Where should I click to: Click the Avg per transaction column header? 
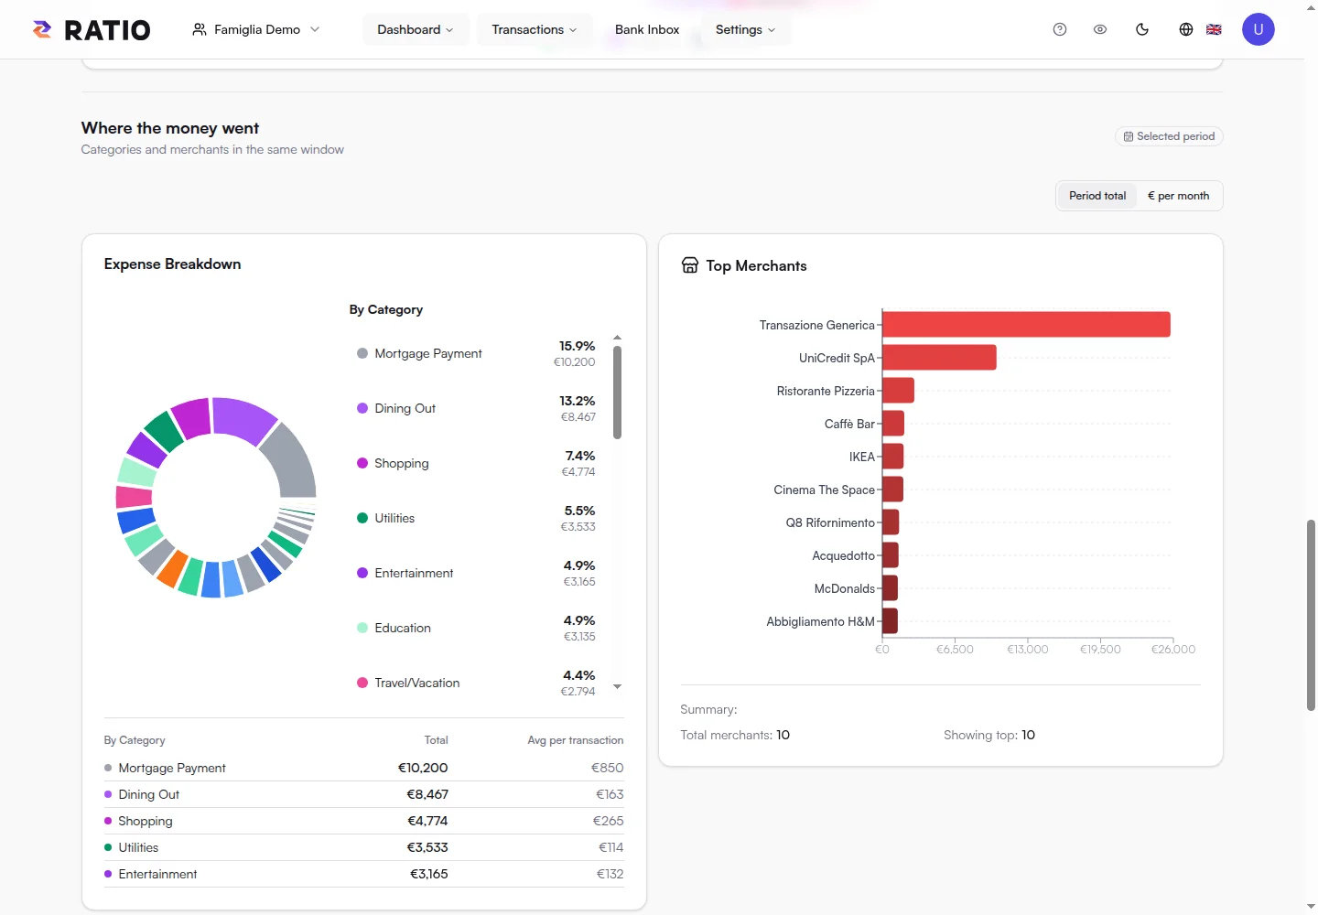click(576, 740)
